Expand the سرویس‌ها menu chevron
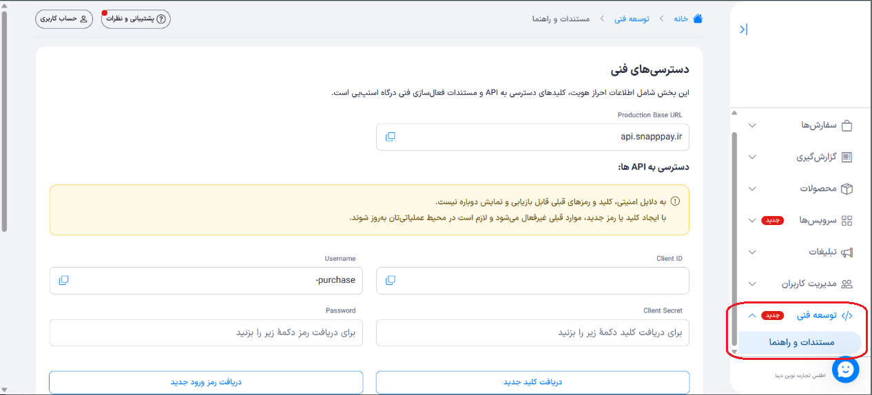 (752, 220)
